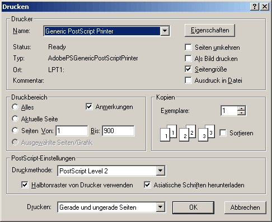Click the collated pages illustration

coord(187,133)
